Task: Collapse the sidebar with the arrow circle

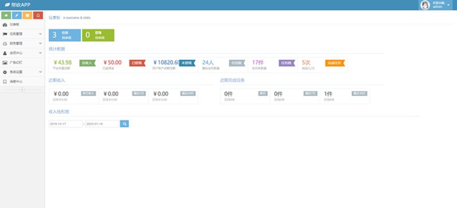Action: tap(22, 90)
